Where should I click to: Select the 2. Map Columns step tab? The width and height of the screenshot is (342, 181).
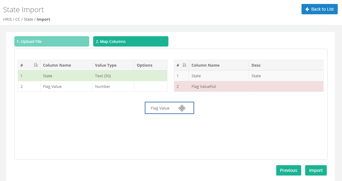[x=131, y=41]
